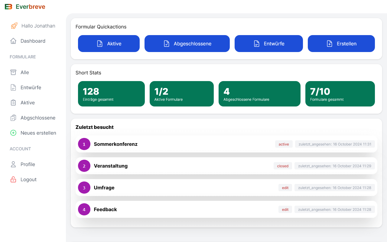
Task: Click the 128 Einträge gesammt stat card
Action: (111, 94)
